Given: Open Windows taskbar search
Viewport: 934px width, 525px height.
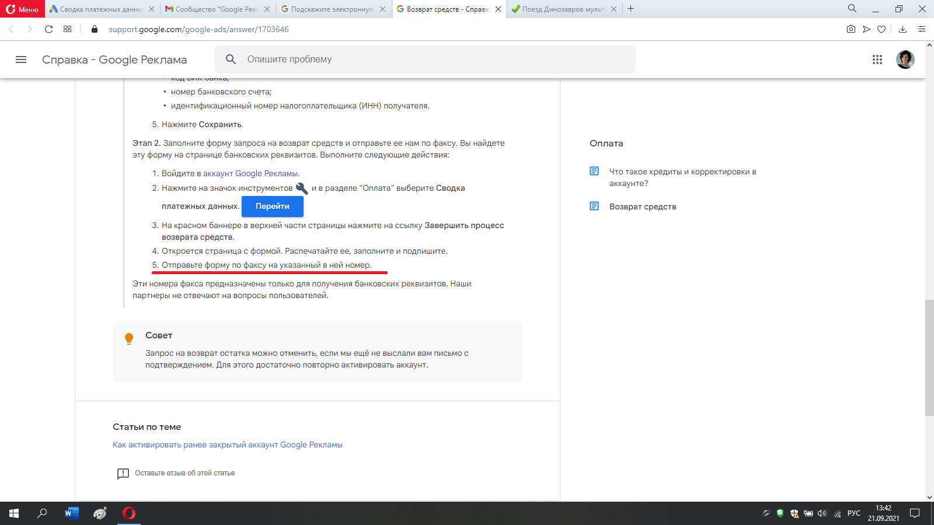Looking at the screenshot, I should [42, 513].
